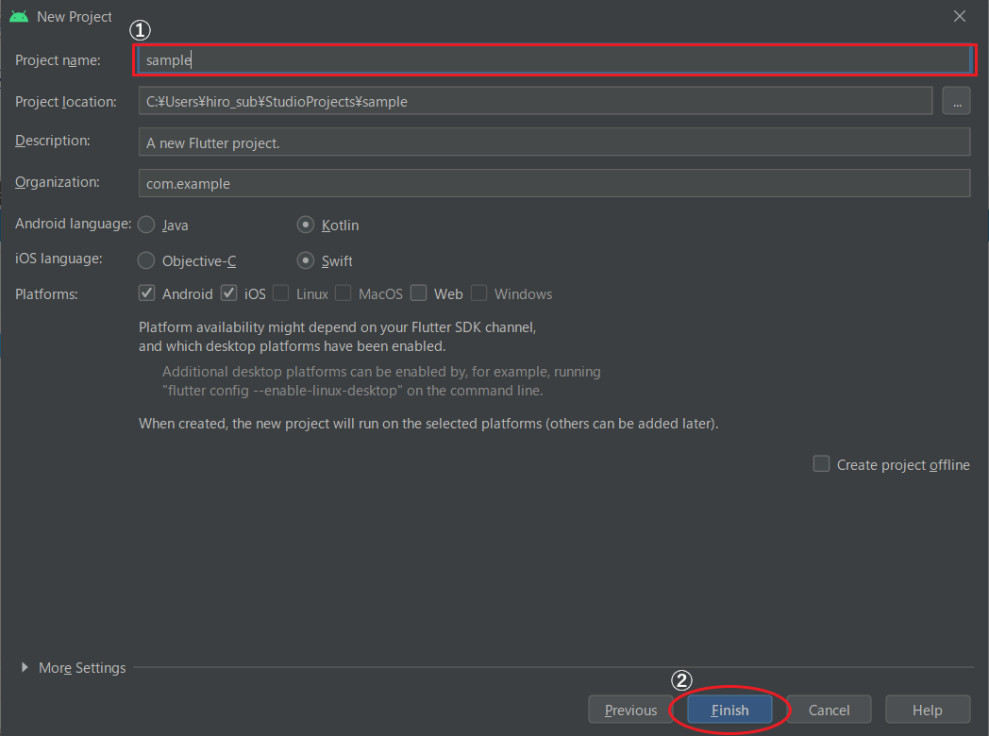This screenshot has width=989, height=736.
Task: Click the Organization input field
Action: [554, 183]
